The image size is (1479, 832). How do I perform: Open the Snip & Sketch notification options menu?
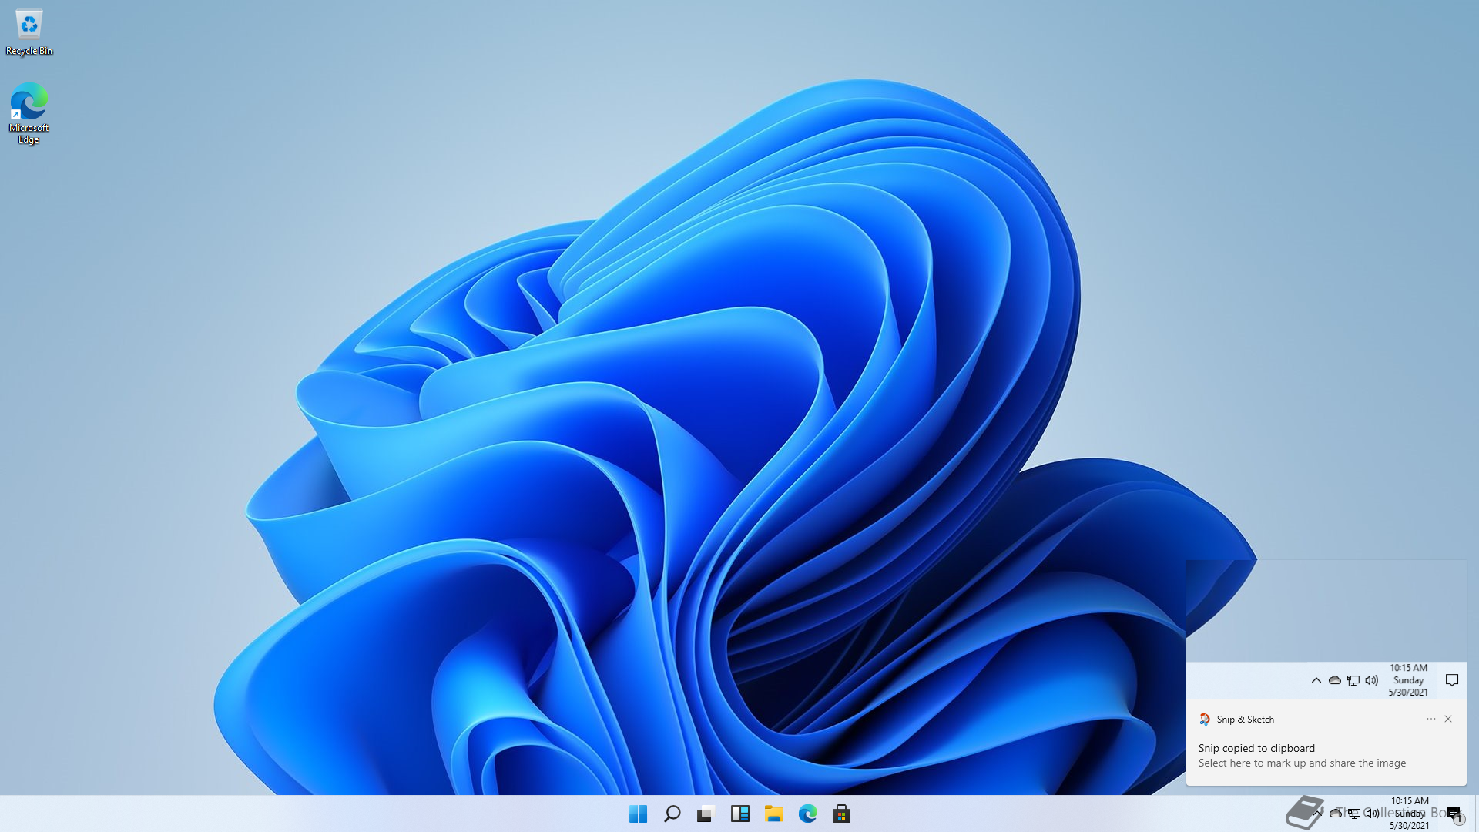click(x=1430, y=719)
